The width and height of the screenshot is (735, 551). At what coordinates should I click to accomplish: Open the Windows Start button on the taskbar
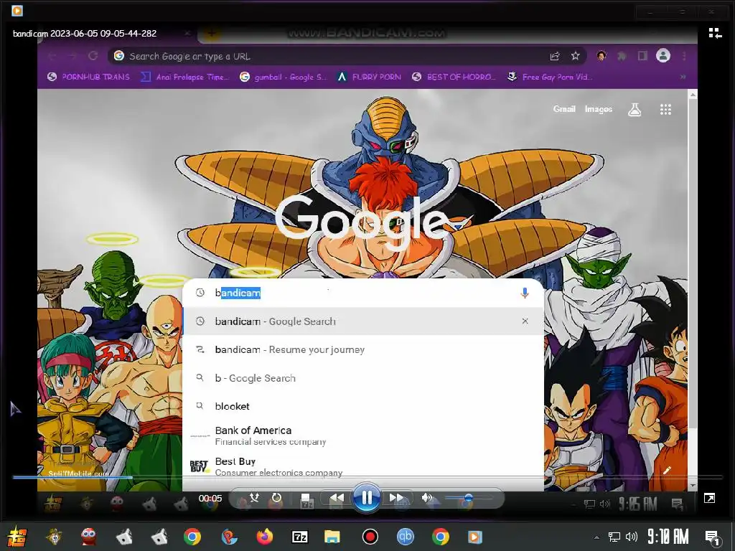[x=17, y=537]
